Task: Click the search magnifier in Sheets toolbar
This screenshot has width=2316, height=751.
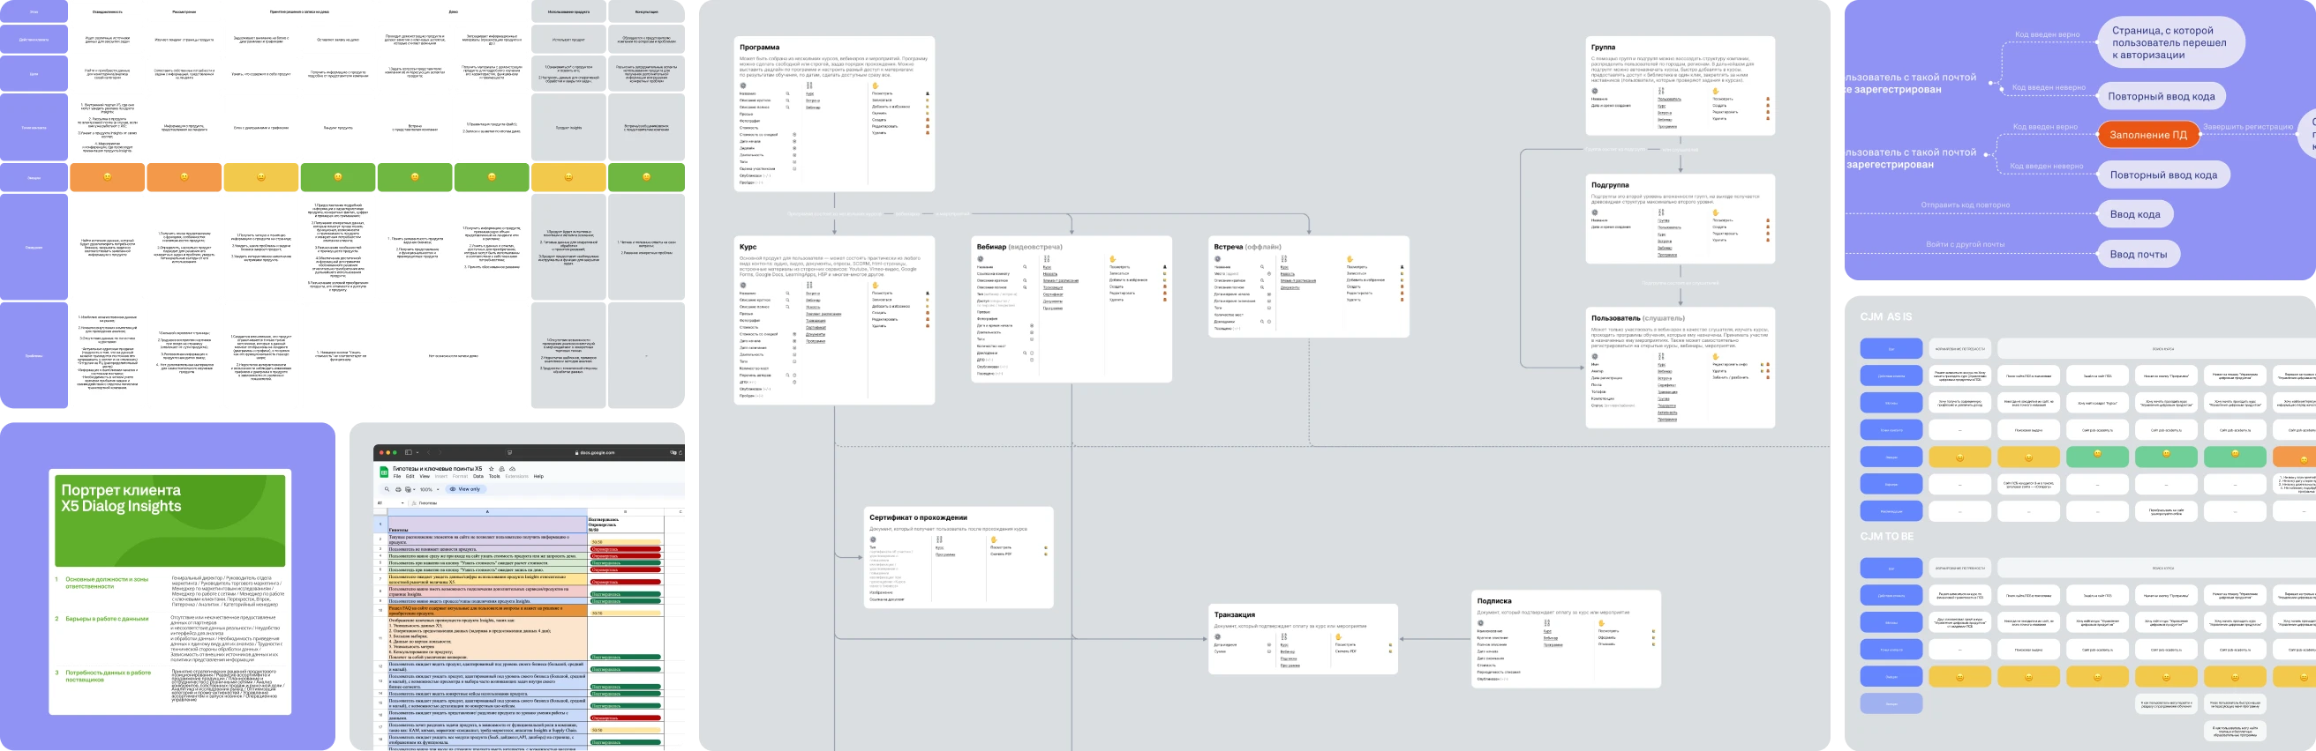Action: coord(387,489)
